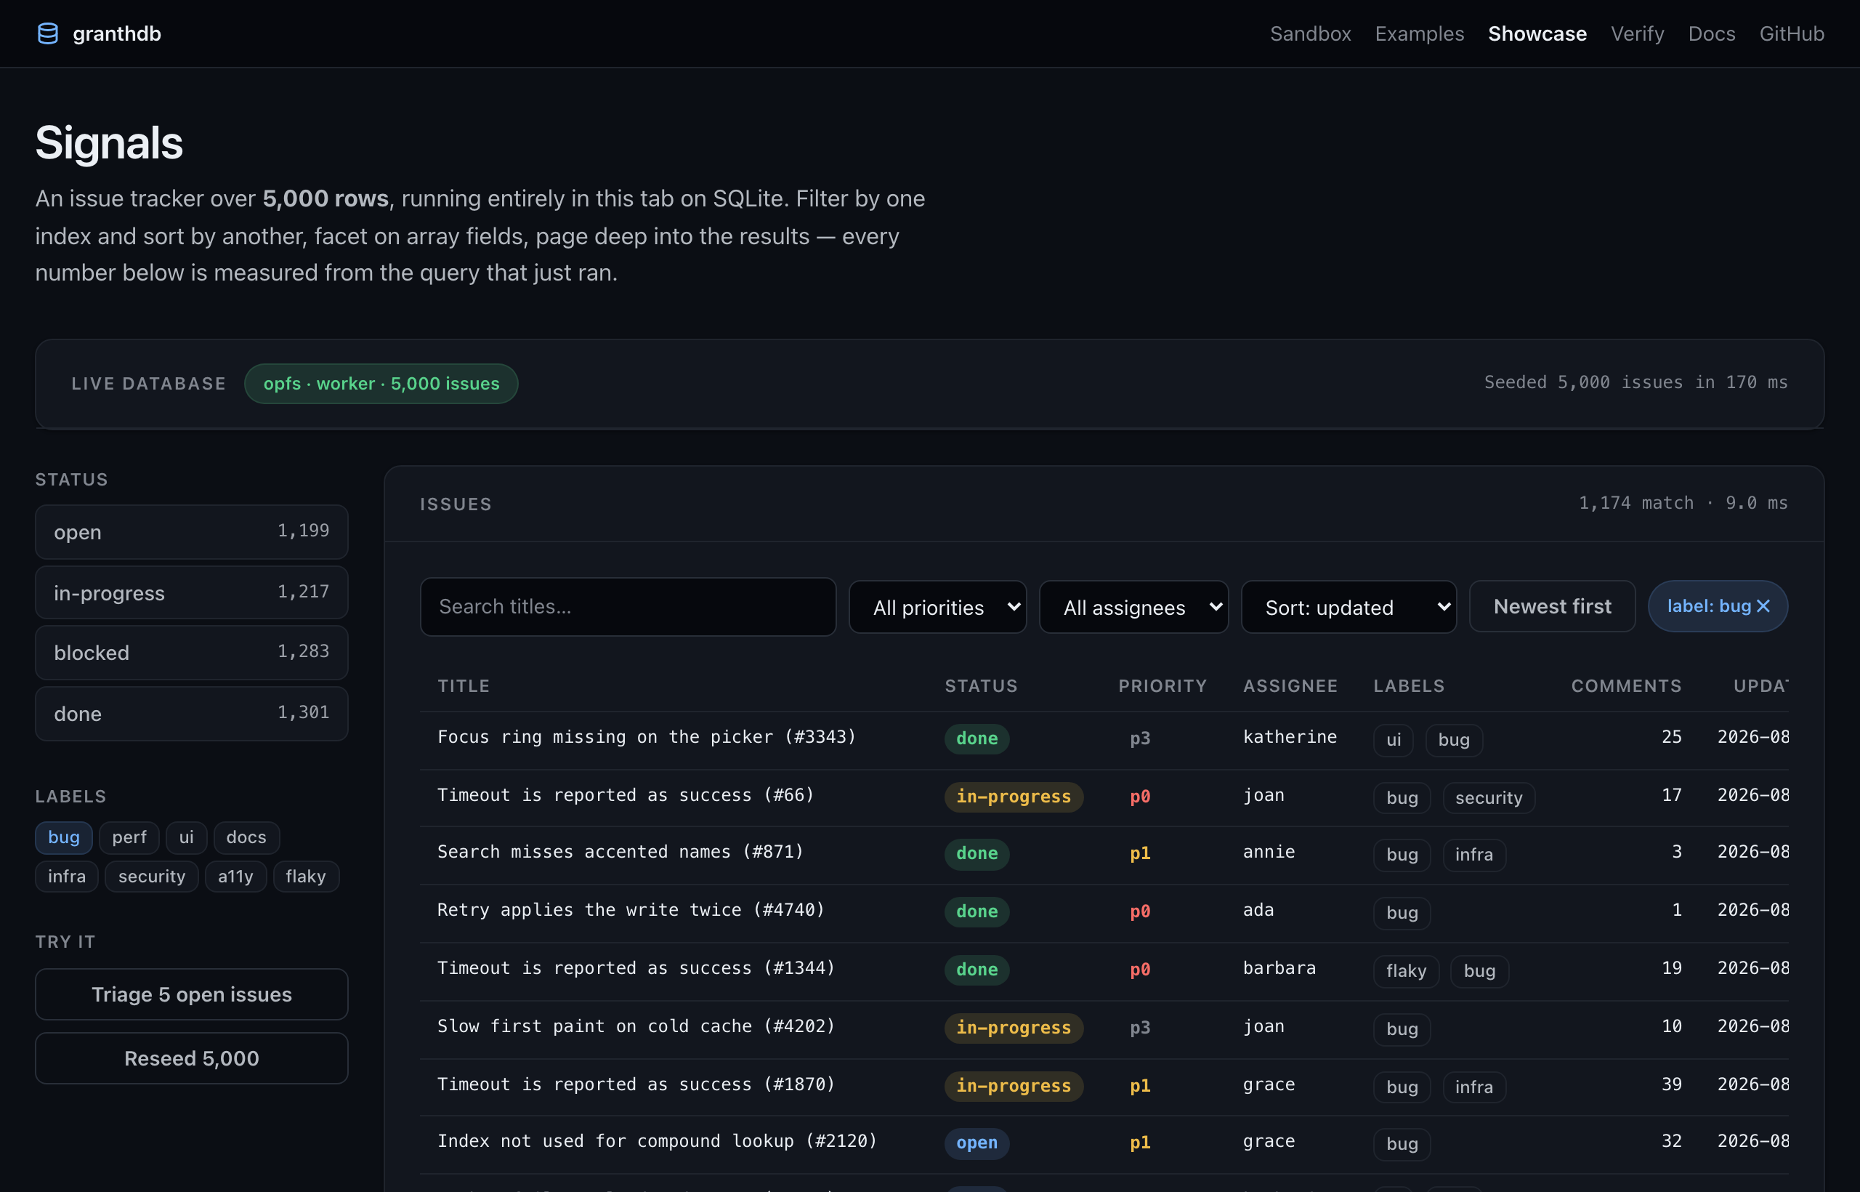
Task: Toggle the security label chip in sidebar
Action: click(x=152, y=877)
